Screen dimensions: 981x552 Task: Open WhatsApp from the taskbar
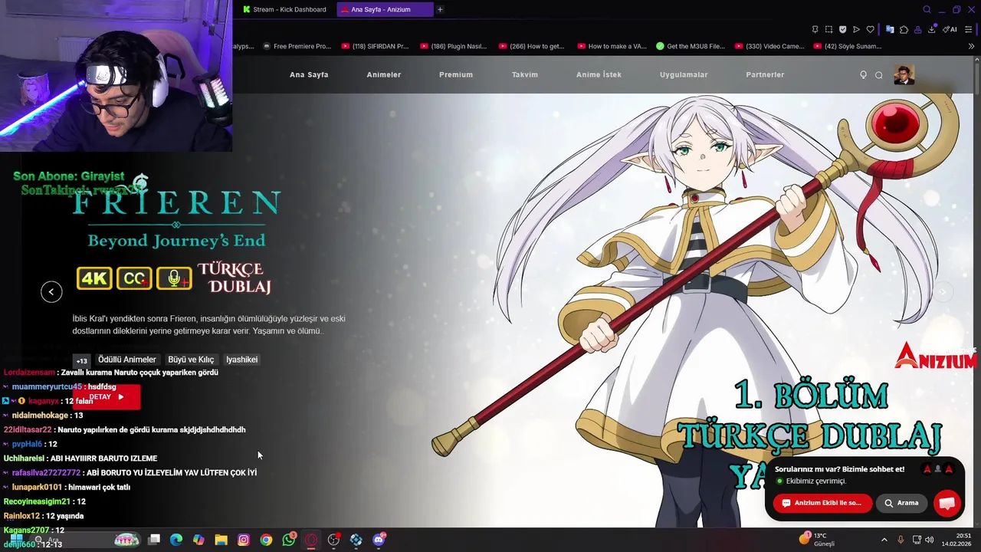click(289, 540)
